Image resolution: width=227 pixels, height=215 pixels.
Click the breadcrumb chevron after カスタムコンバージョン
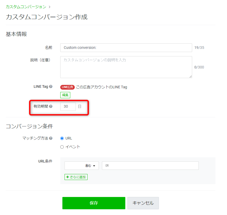click(x=49, y=7)
